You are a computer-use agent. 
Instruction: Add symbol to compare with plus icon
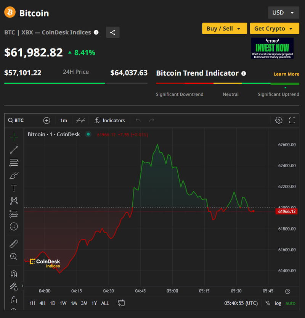click(x=47, y=120)
